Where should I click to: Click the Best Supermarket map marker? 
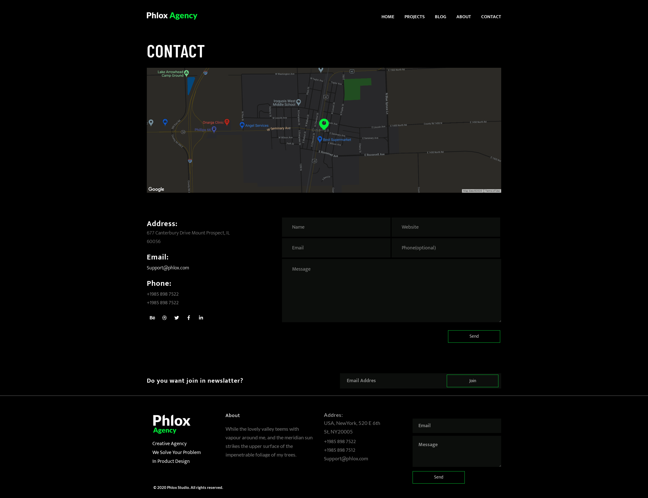pyautogui.click(x=319, y=139)
